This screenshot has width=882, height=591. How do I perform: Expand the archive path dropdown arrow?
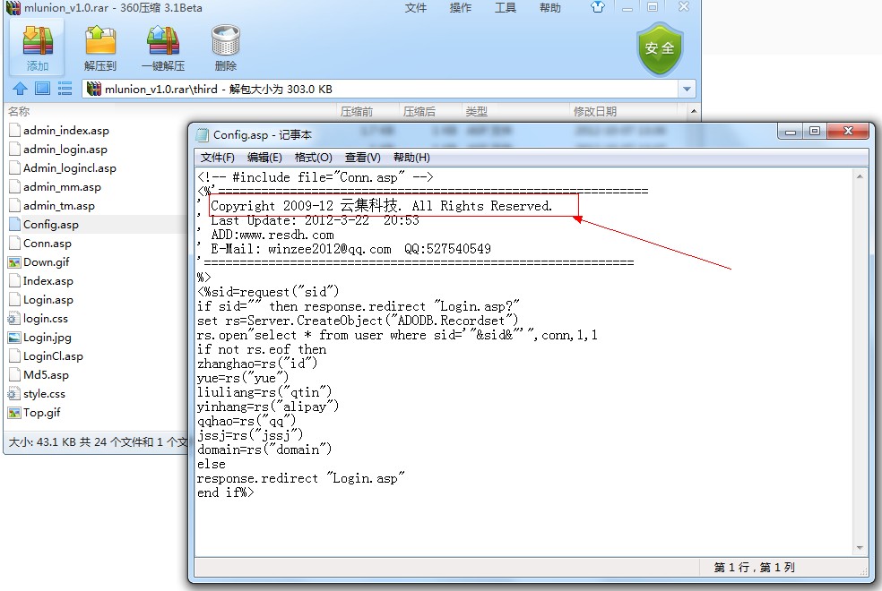click(x=687, y=90)
